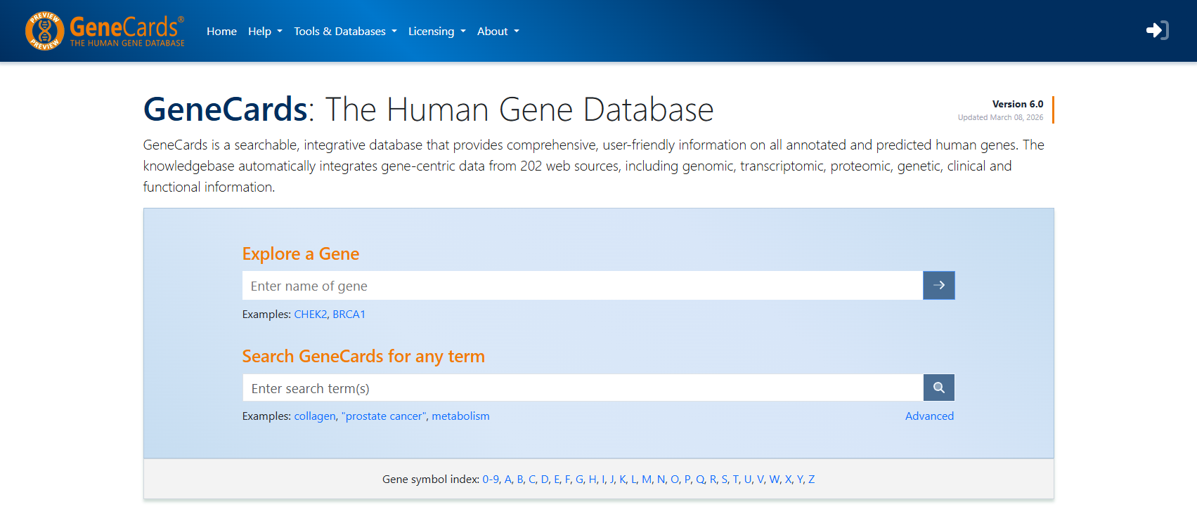This screenshot has width=1197, height=516.
Task: Open gene symbol index Q
Action: pos(700,479)
